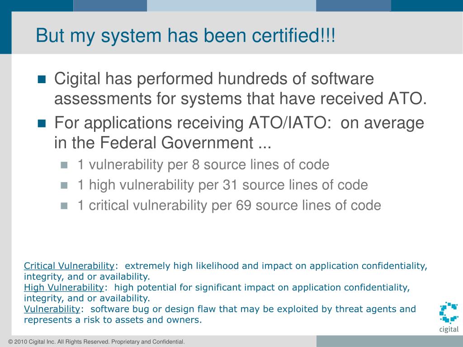The height and width of the screenshot is (347, 463).
Task: Select '1 vulnerability per 8 source lines of code'
Action: coord(203,164)
